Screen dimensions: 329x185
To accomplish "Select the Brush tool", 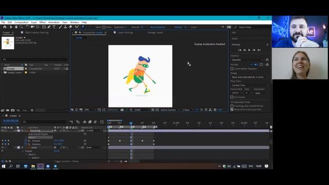I will click(x=61, y=27).
